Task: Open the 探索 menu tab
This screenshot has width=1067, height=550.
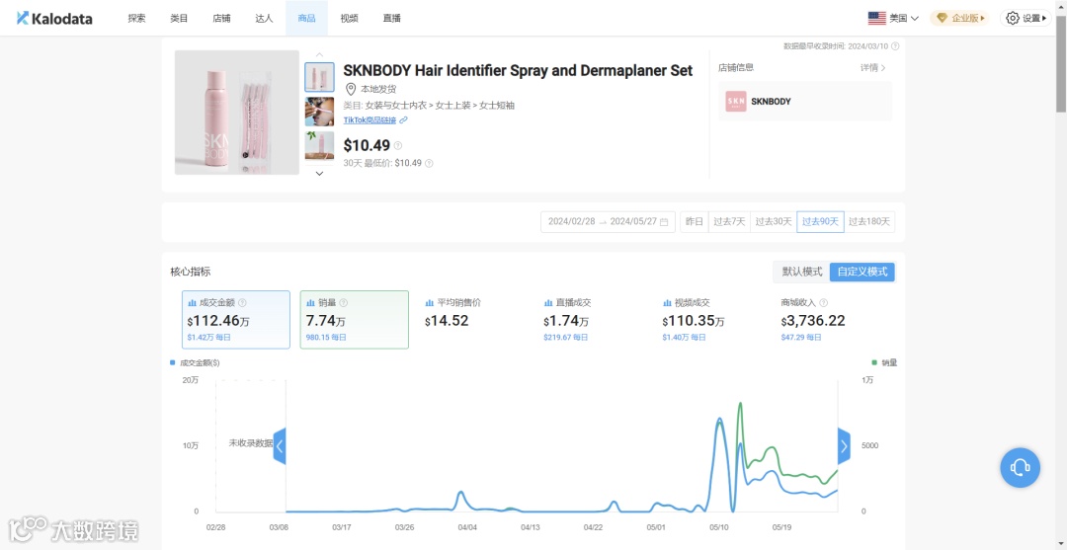Action: (136, 19)
